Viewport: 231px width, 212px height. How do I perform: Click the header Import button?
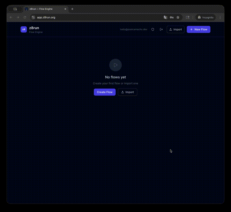pos(176,30)
